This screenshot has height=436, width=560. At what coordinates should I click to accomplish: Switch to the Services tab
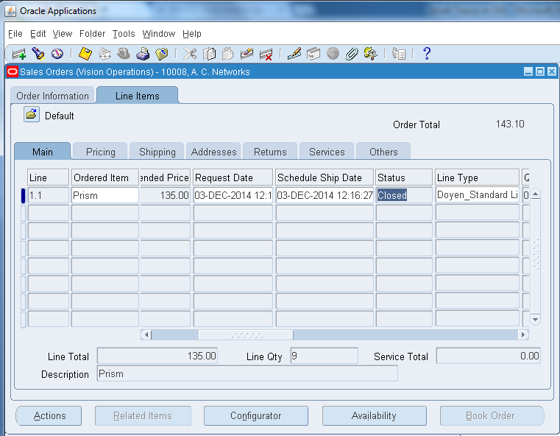pos(327,152)
